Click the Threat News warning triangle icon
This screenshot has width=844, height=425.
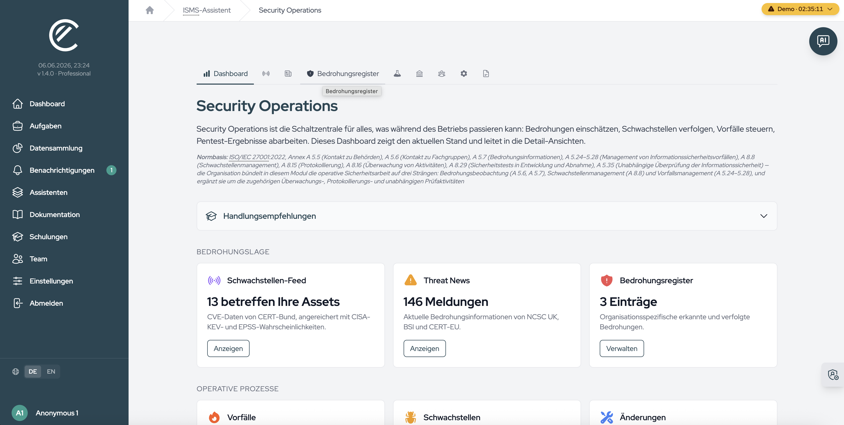(x=411, y=280)
